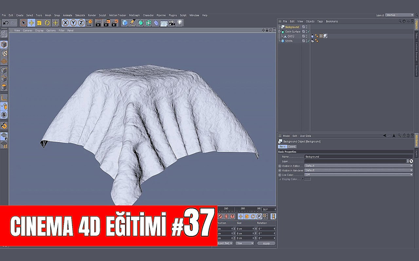Open the Simulate menu
The image size is (419, 261).
coord(80,15)
